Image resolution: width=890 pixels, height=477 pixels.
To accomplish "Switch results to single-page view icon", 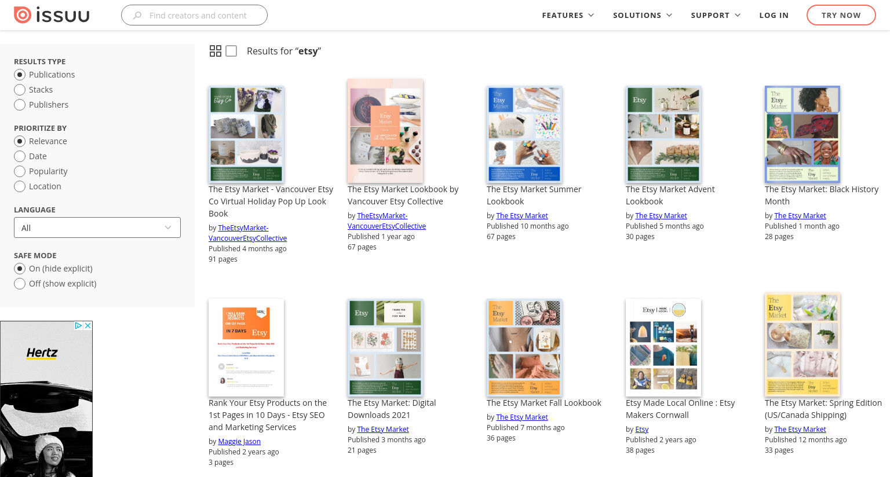I will click(231, 51).
